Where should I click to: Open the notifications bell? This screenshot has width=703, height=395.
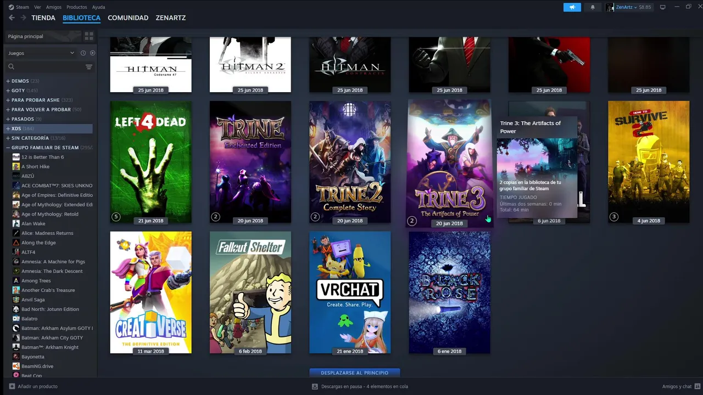593,7
